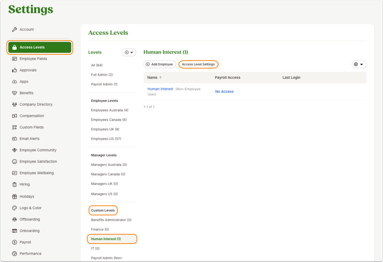Click the plus icon in Add Employee
This screenshot has width=383, height=262.
click(147, 64)
